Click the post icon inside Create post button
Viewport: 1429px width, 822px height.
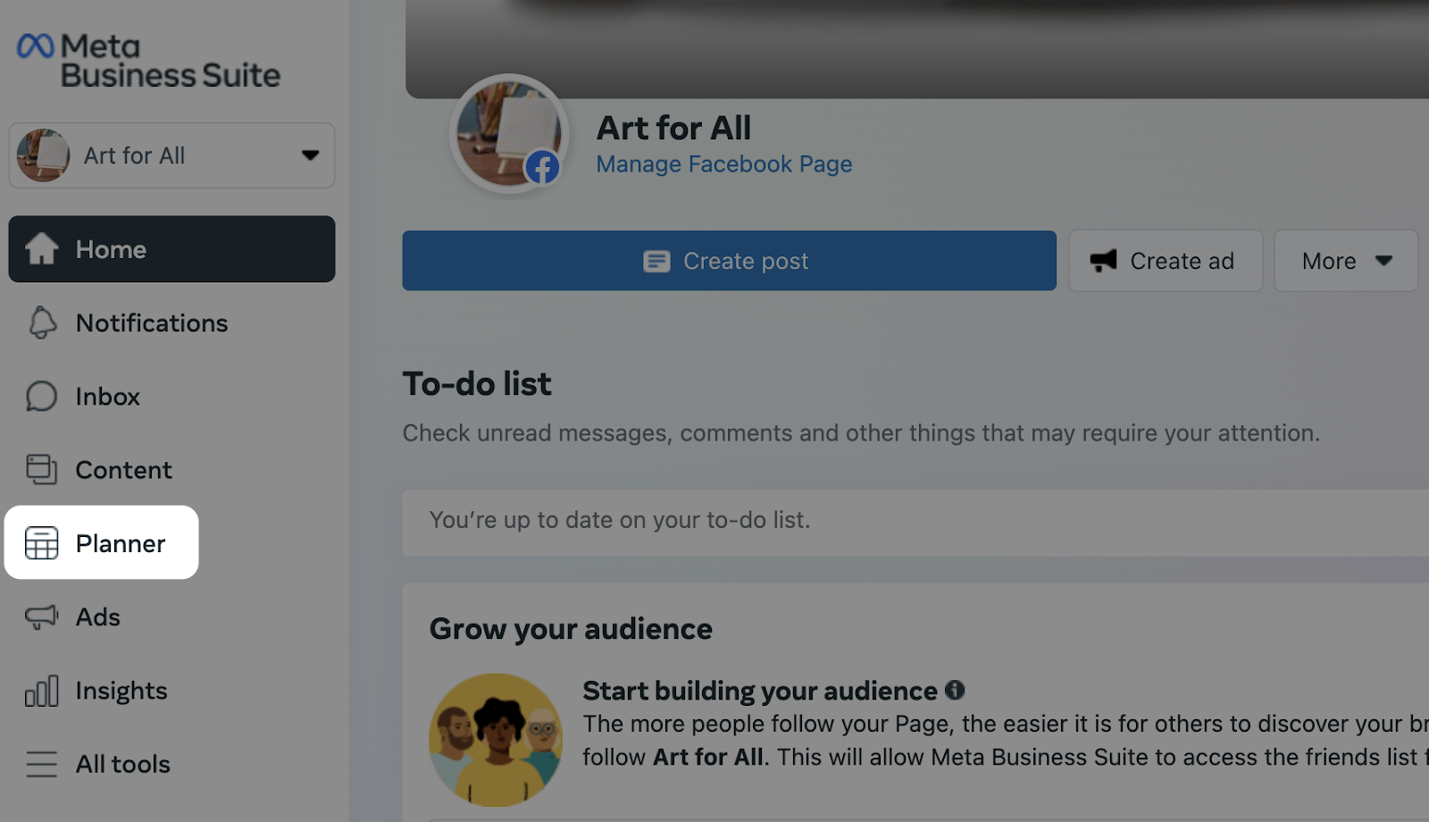[656, 260]
